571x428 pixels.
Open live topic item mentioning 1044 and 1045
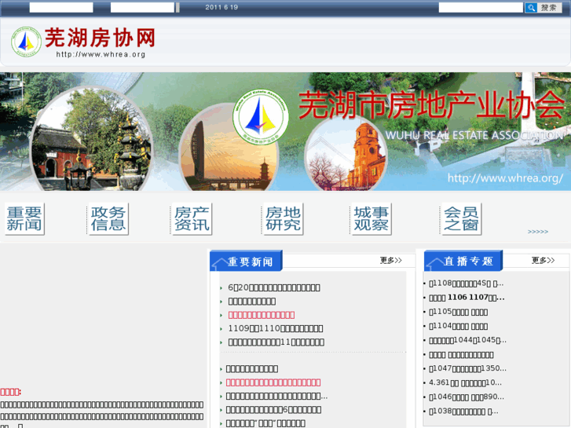pos(467,340)
